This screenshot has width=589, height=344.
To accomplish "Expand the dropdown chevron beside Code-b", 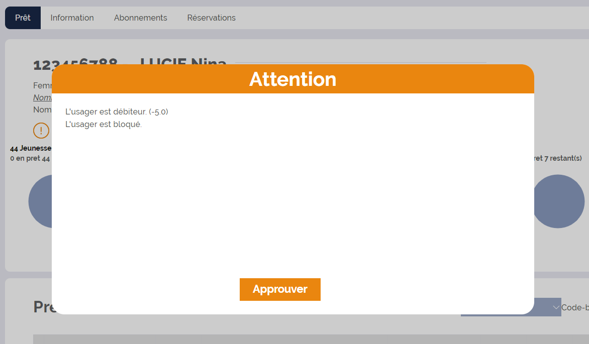I will [556, 307].
